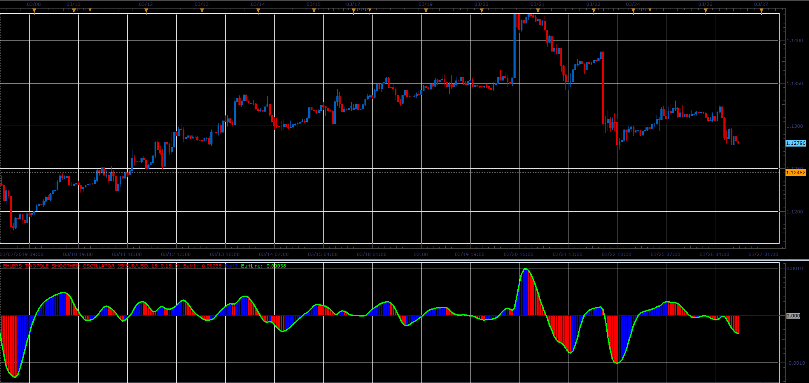Click the orange day marker below 03/15

point(314,11)
